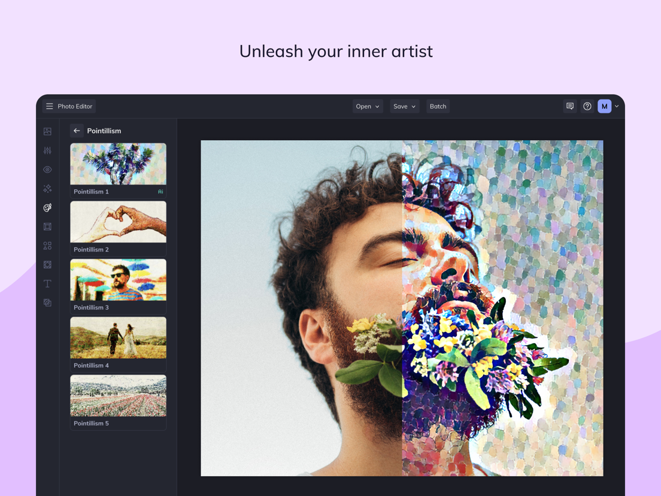Open the hamburger menu beside Photo Editor
Viewport: 661px width, 496px height.
click(49, 106)
